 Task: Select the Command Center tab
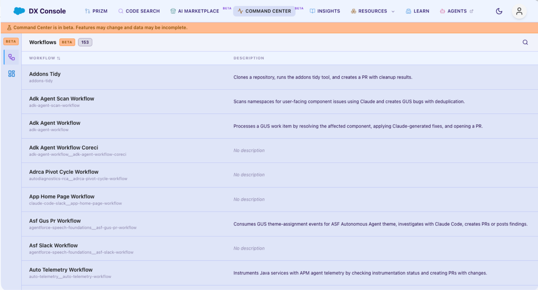click(x=264, y=11)
